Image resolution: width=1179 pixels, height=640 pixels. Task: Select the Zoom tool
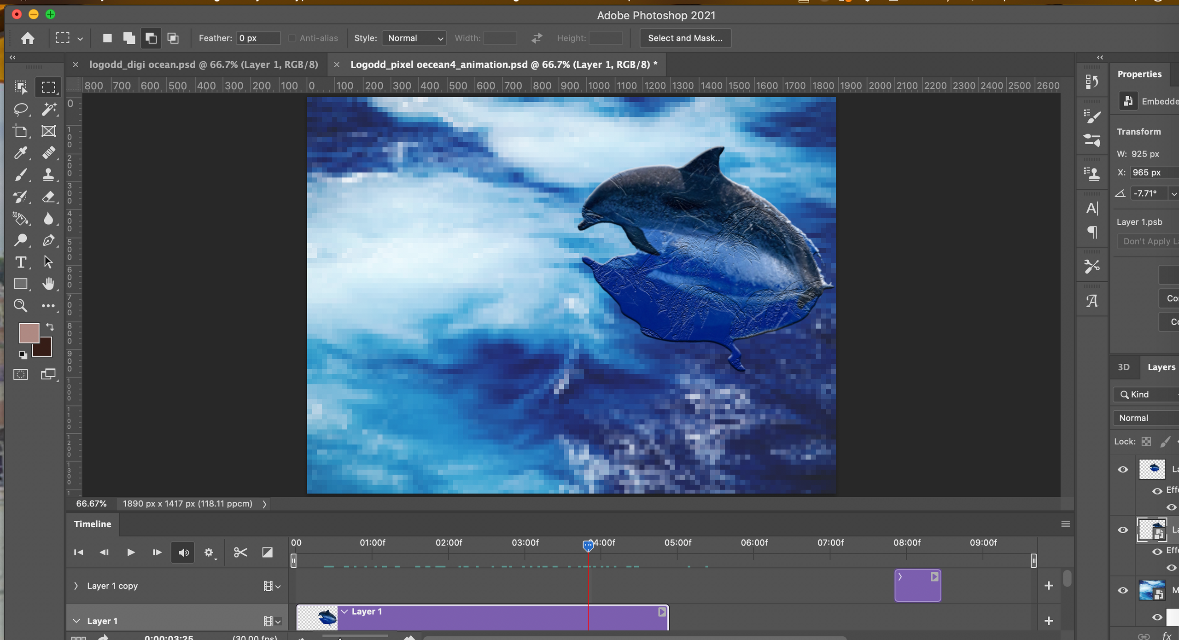pyautogui.click(x=20, y=306)
